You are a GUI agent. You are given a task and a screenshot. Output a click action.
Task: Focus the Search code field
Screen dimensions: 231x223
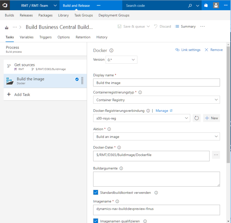(x=154, y=6)
